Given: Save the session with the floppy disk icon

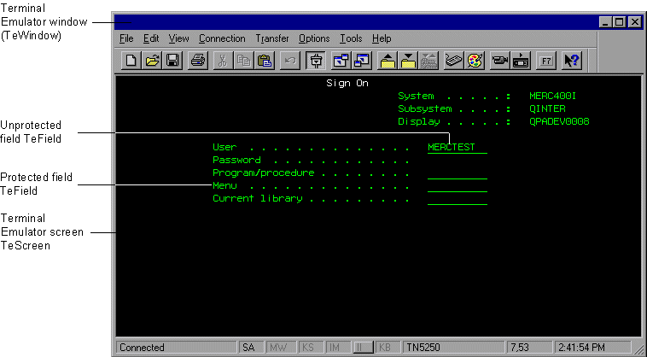Looking at the screenshot, I should [x=172, y=61].
